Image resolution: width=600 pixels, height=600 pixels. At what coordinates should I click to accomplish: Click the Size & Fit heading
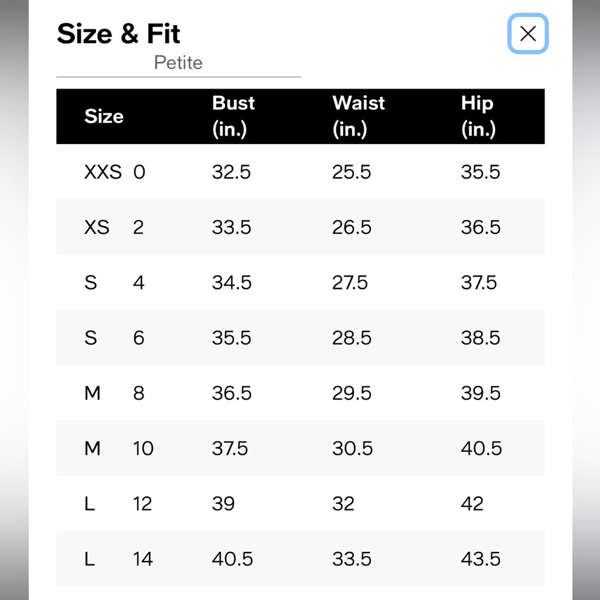[118, 34]
